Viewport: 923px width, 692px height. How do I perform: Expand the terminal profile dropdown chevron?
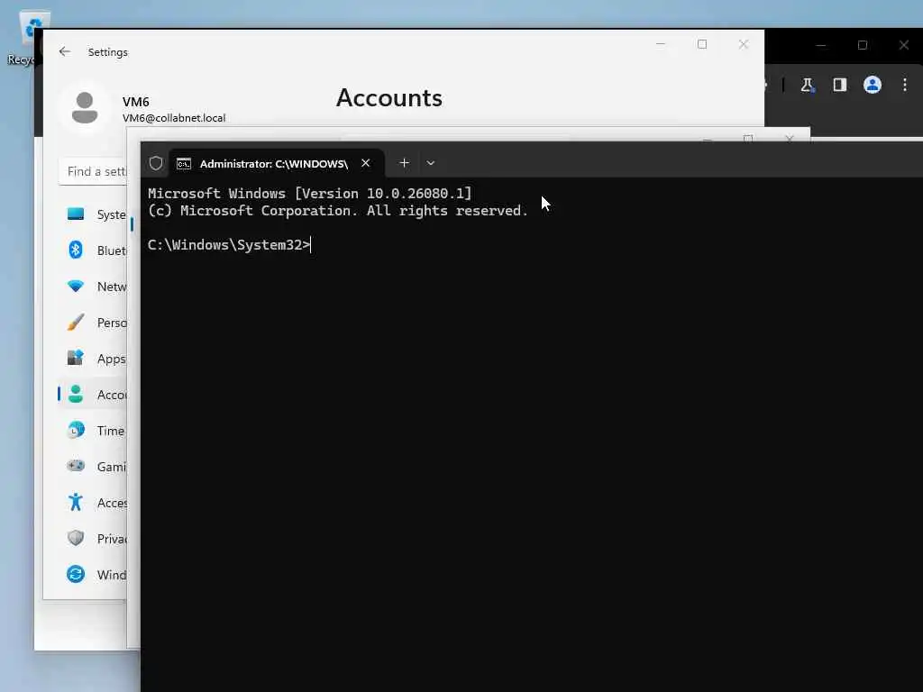[430, 163]
